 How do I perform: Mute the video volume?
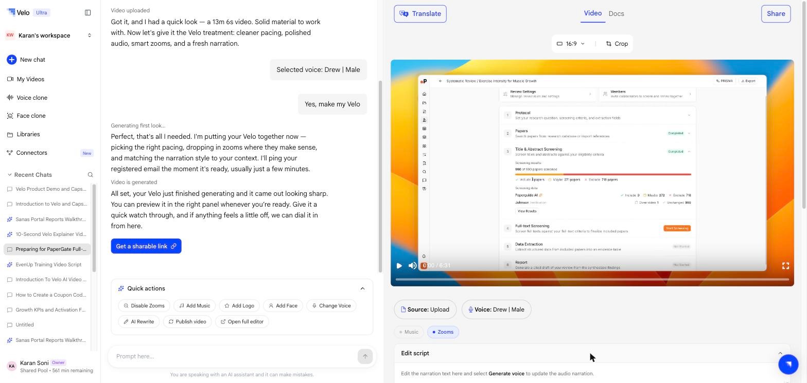click(x=412, y=266)
